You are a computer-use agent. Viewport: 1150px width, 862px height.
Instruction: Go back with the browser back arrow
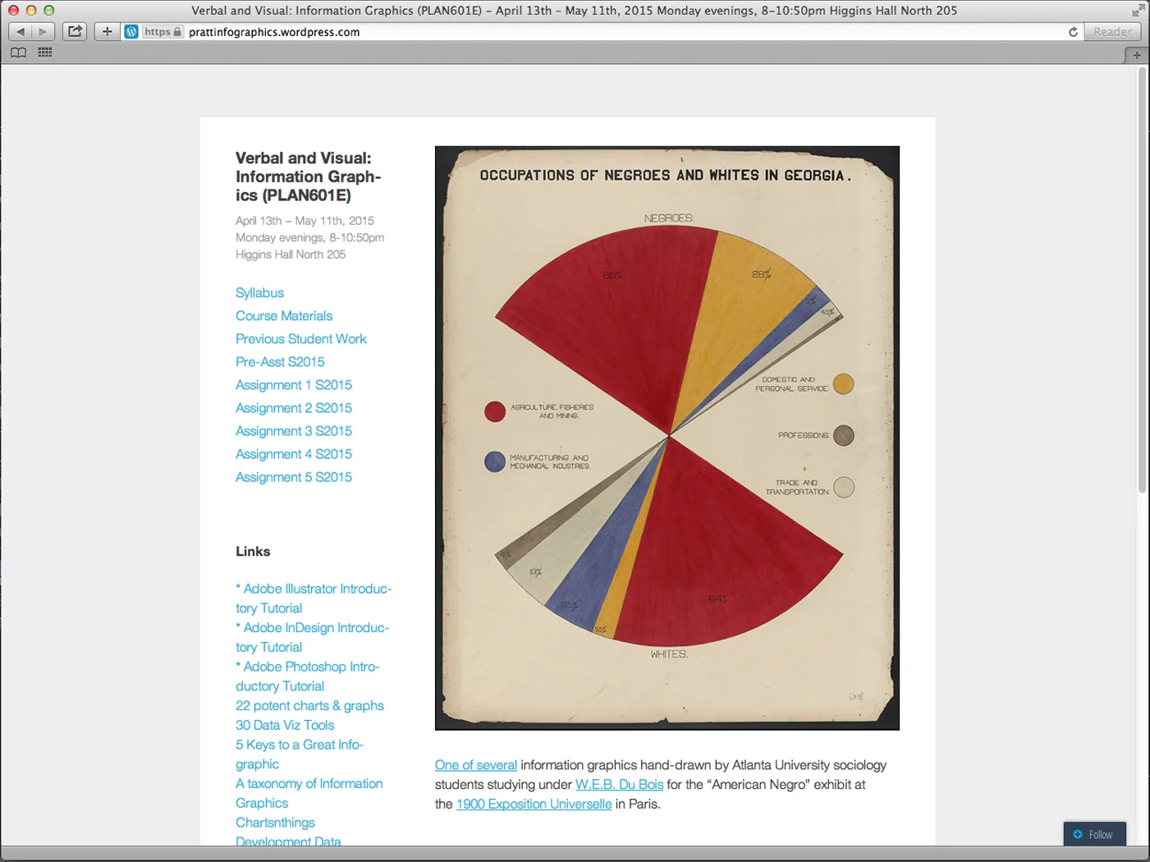[x=20, y=32]
